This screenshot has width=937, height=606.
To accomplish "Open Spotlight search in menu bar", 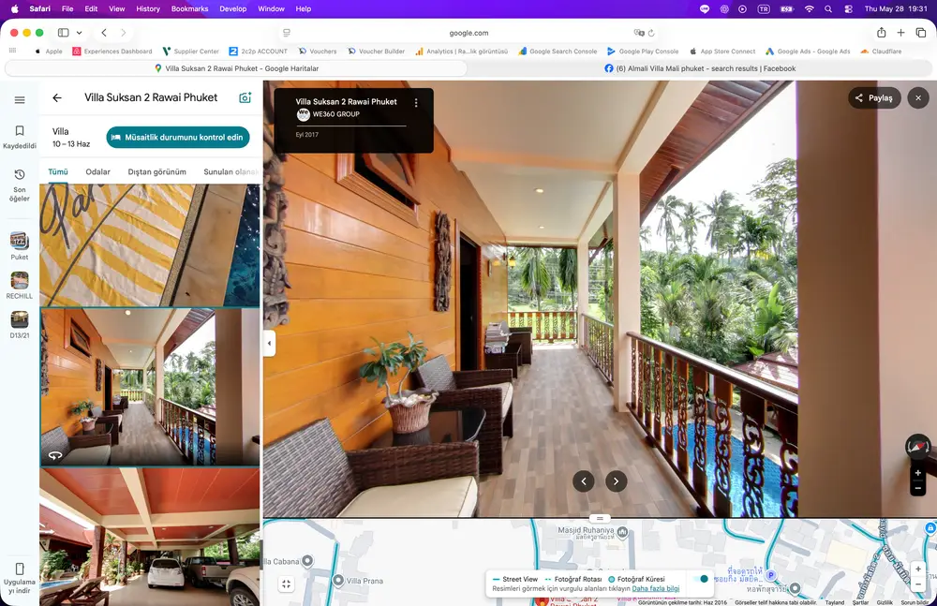I will (x=828, y=9).
